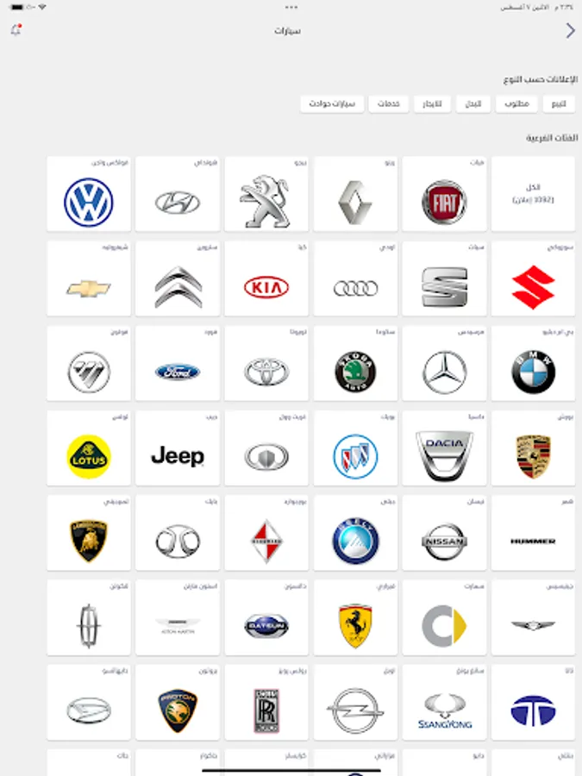582x776 pixels.
Task: Select the مطلوب filter chip
Action: point(516,103)
